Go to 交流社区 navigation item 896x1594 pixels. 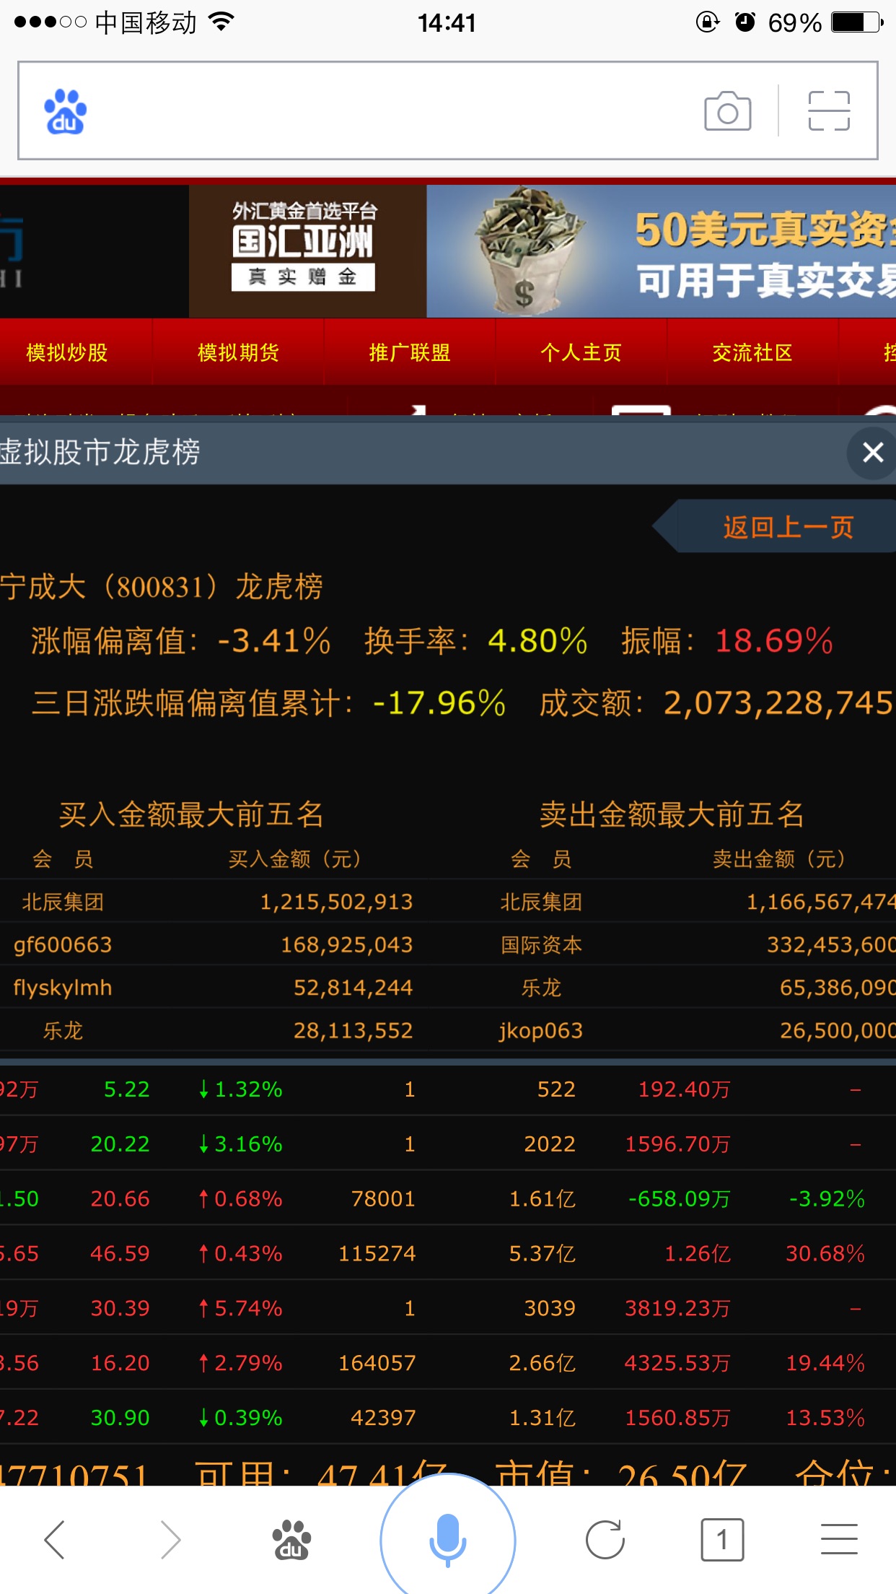click(x=752, y=352)
